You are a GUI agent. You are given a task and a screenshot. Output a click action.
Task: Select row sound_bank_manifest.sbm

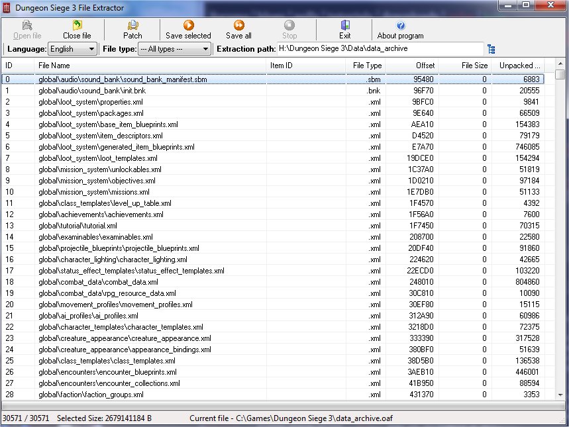coord(273,79)
